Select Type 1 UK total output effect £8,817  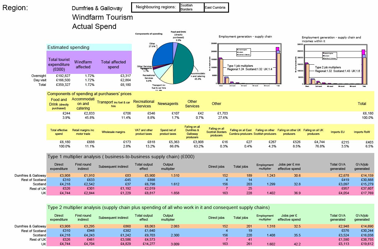150,193
